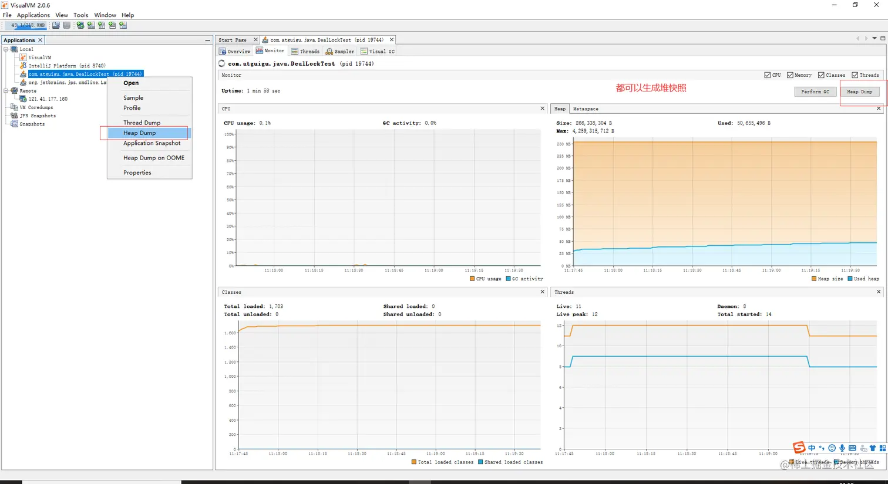Select the IntelliJ Platform application icon
This screenshot has width=888, height=484.
(x=23, y=66)
